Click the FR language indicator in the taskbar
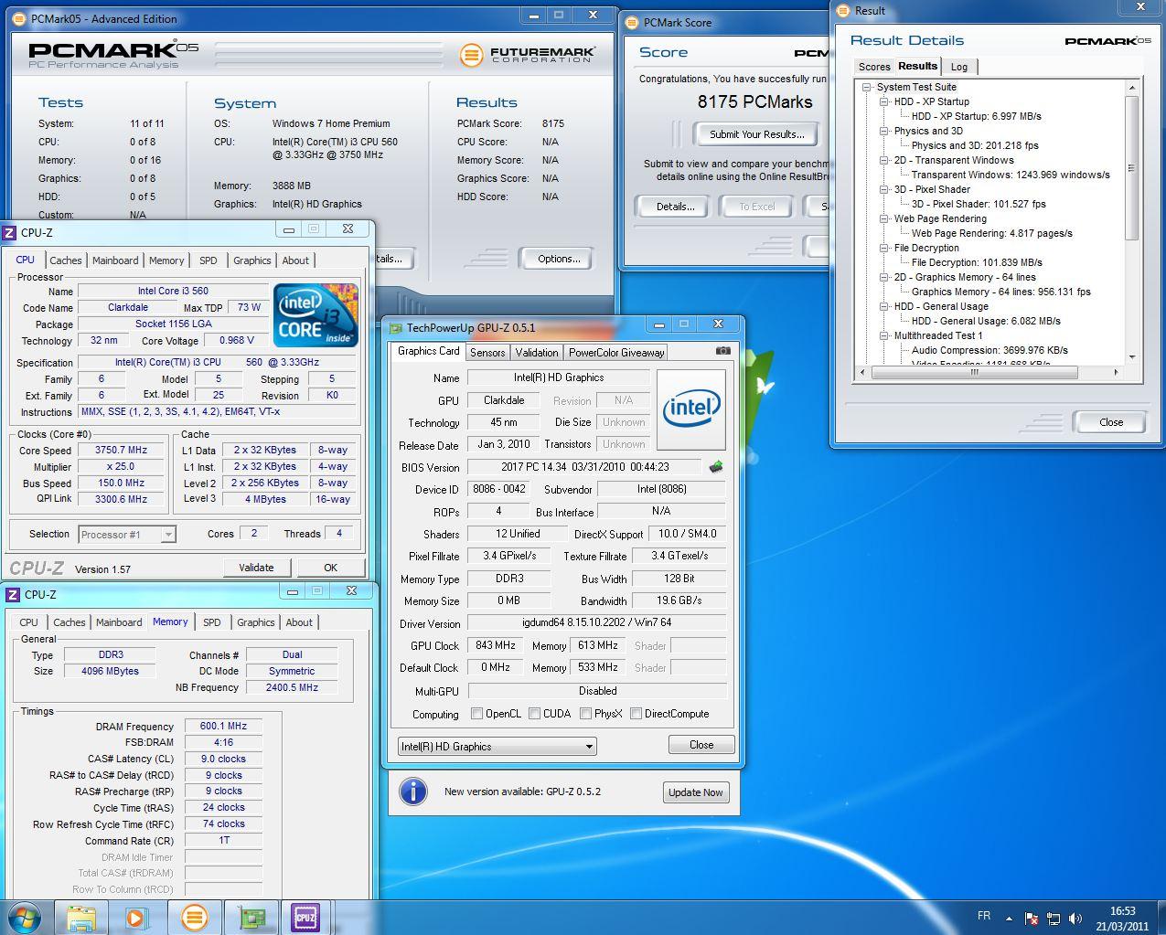This screenshot has height=935, width=1166. pos(984,916)
